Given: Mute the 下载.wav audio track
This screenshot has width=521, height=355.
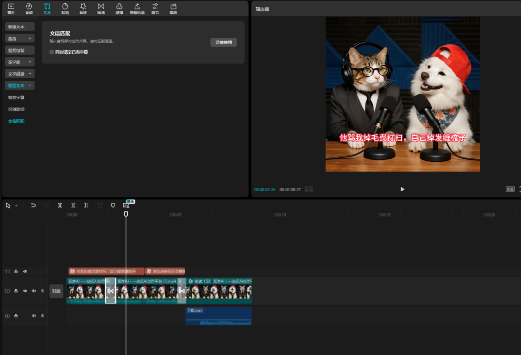Looking at the screenshot, I should [34, 316].
